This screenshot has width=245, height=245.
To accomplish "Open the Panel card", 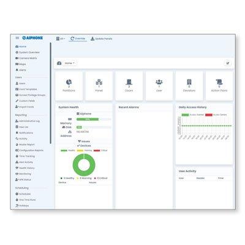I will 99,86.
